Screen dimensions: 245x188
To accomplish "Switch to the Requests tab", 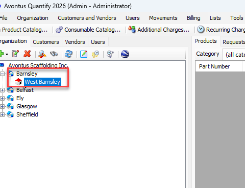I will point(233,42).
